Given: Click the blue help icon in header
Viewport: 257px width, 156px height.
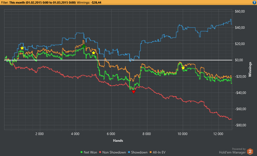Looking at the screenshot, I should coord(254,2).
